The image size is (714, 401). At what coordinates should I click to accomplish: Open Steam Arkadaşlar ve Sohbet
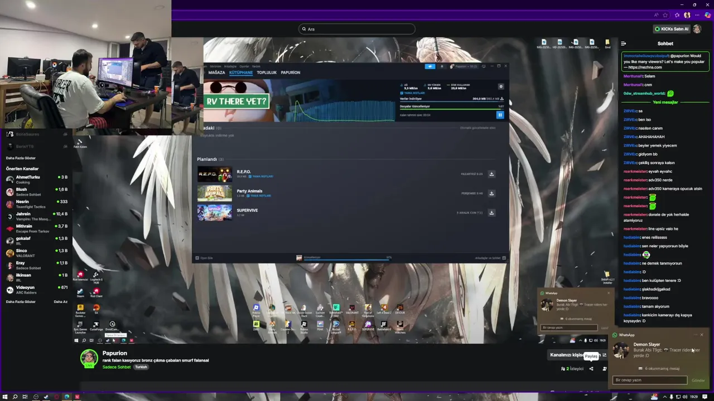(x=490, y=258)
